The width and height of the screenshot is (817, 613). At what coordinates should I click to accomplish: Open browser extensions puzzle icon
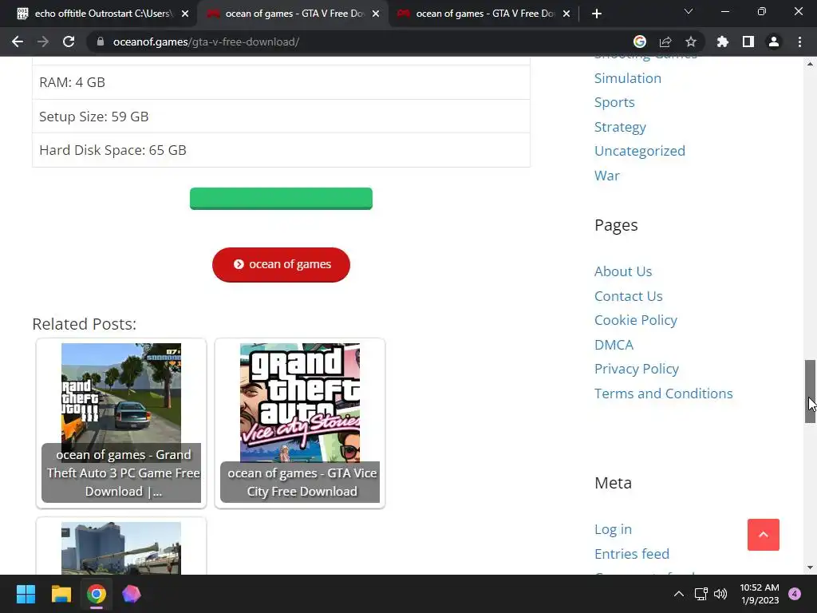pyautogui.click(x=723, y=42)
